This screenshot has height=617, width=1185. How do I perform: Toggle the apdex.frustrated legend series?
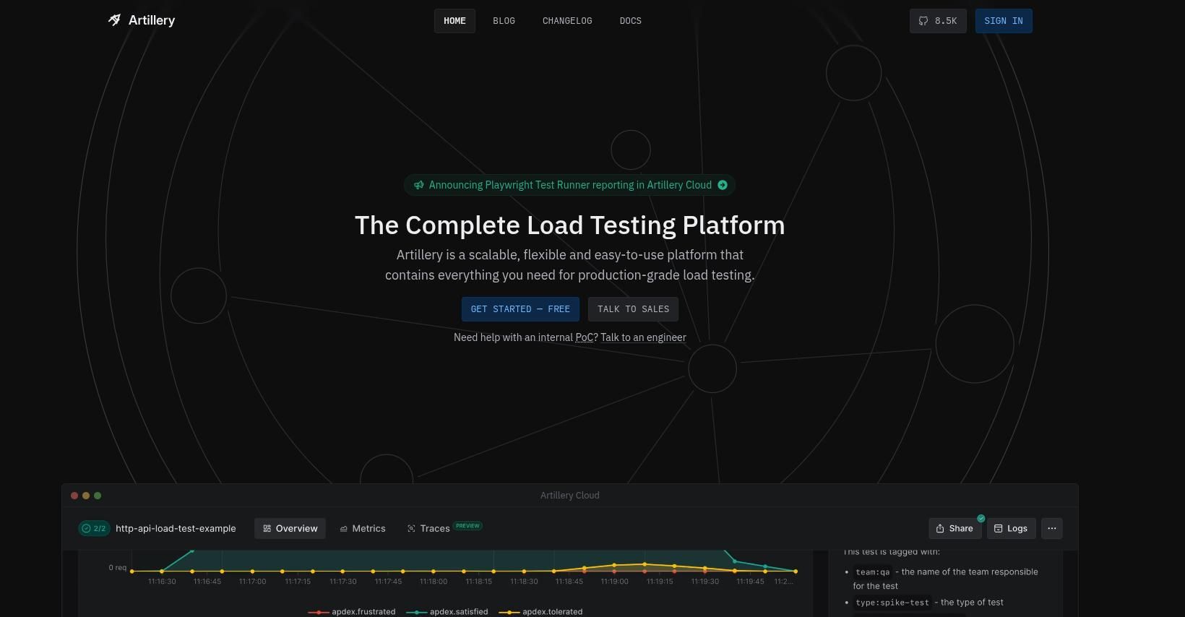[352, 612]
